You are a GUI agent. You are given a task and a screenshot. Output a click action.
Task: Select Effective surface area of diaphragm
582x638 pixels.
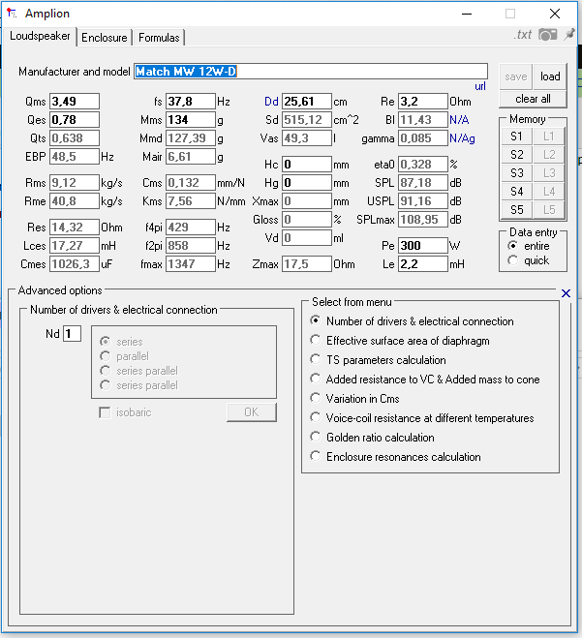click(399, 341)
